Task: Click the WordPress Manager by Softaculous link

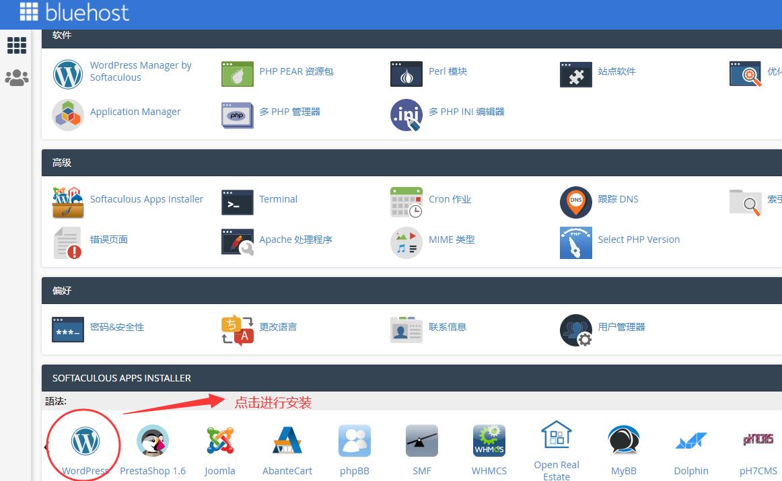Action: click(141, 71)
